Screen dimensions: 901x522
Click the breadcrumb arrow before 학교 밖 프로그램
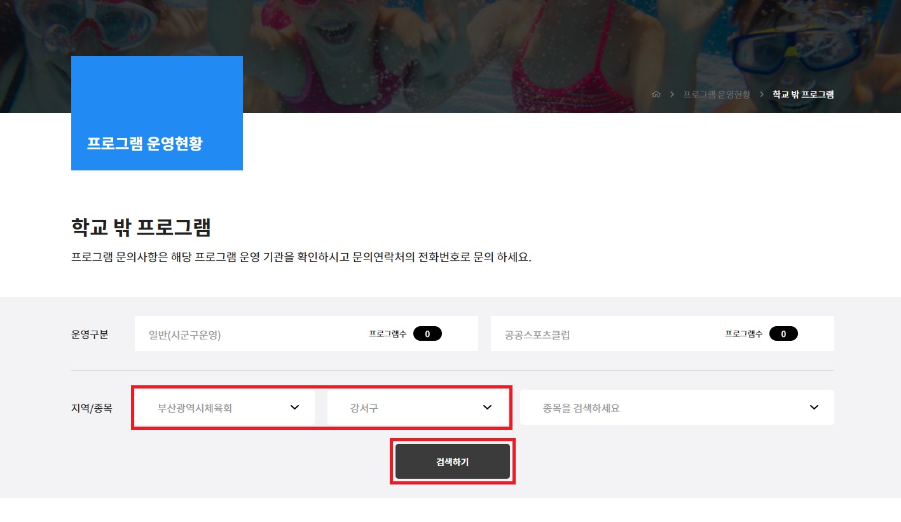[761, 94]
